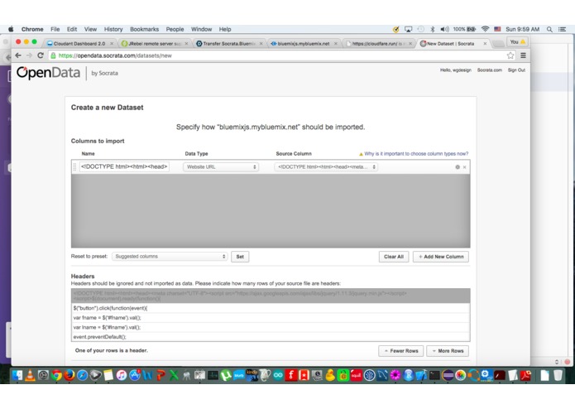This screenshot has height=409, width=575.
Task: Close the New Dataset | Socrata tab
Action: (485, 44)
